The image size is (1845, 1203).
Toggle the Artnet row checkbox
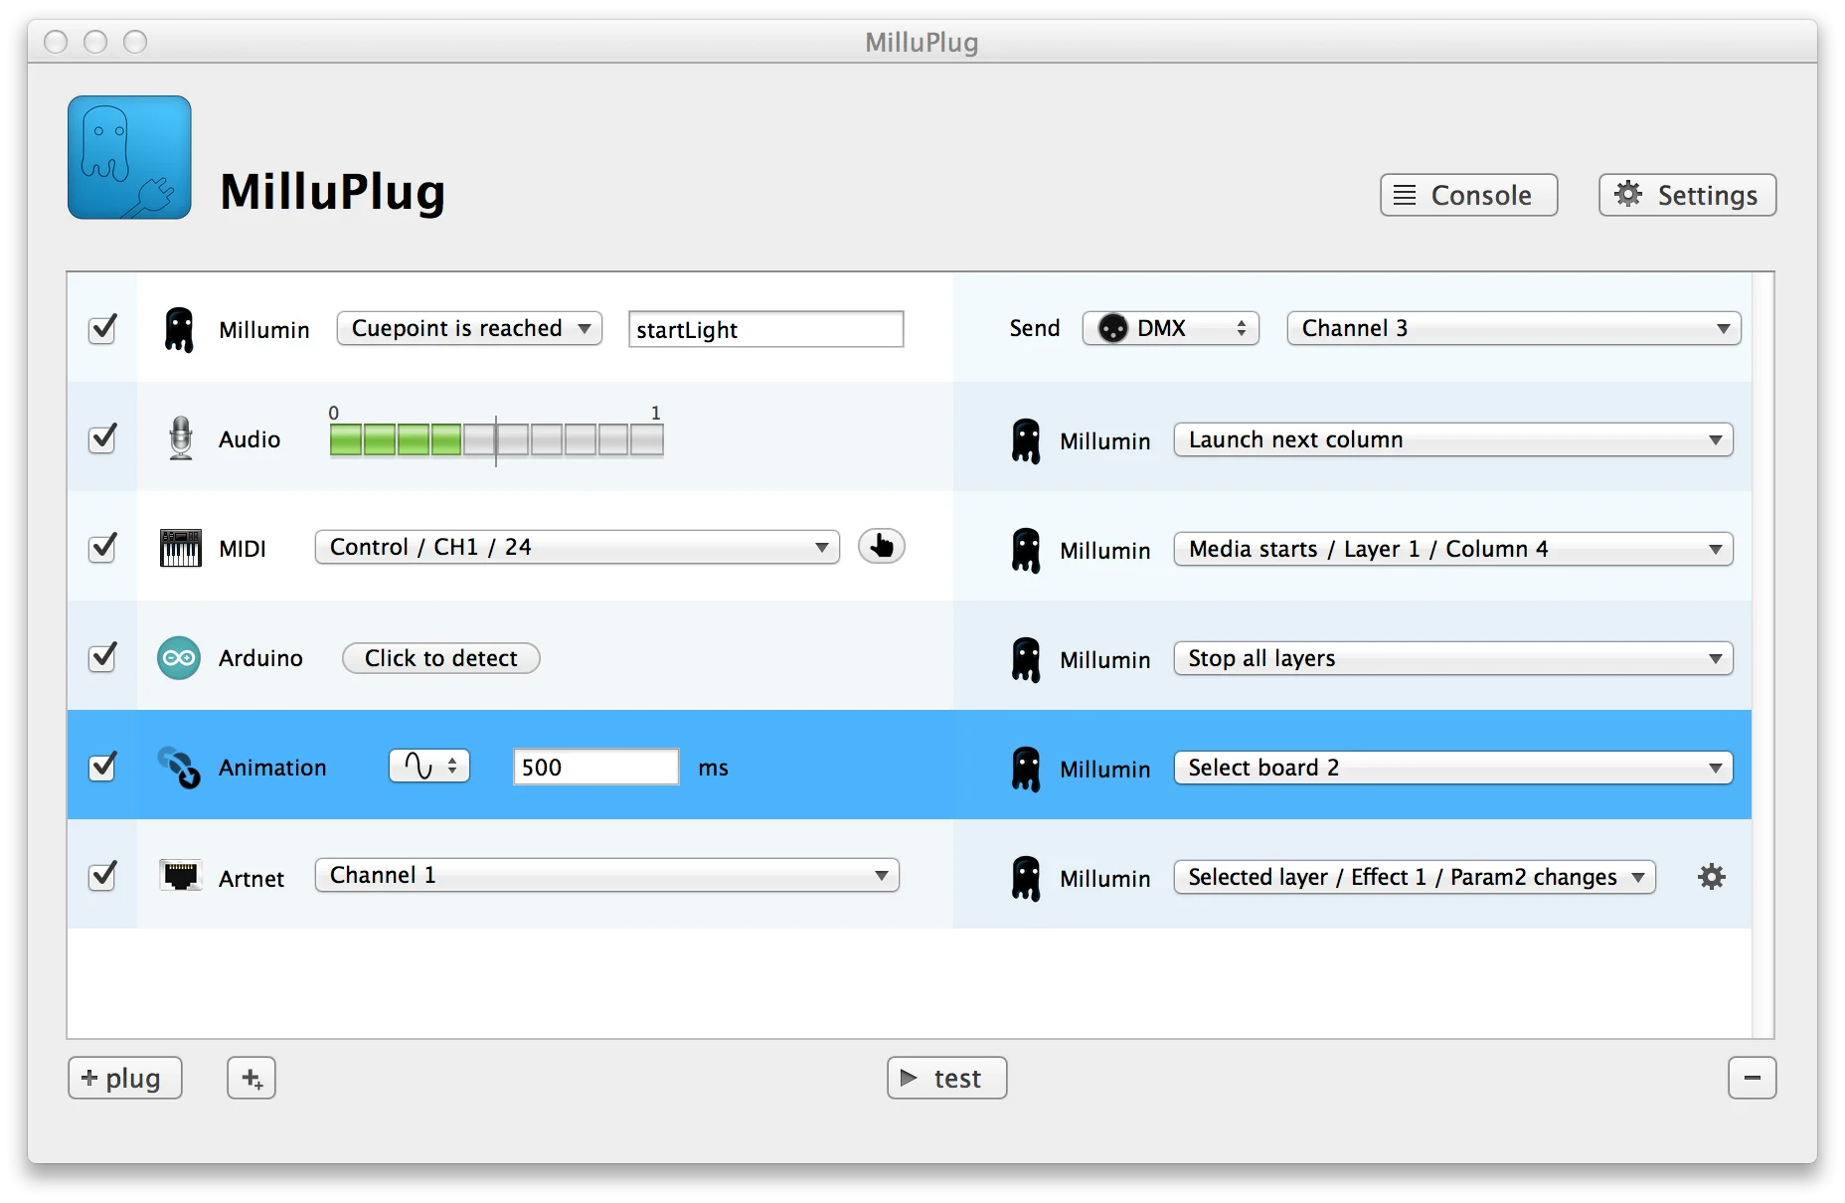[102, 875]
